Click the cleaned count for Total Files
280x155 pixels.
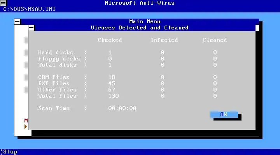click(215, 96)
